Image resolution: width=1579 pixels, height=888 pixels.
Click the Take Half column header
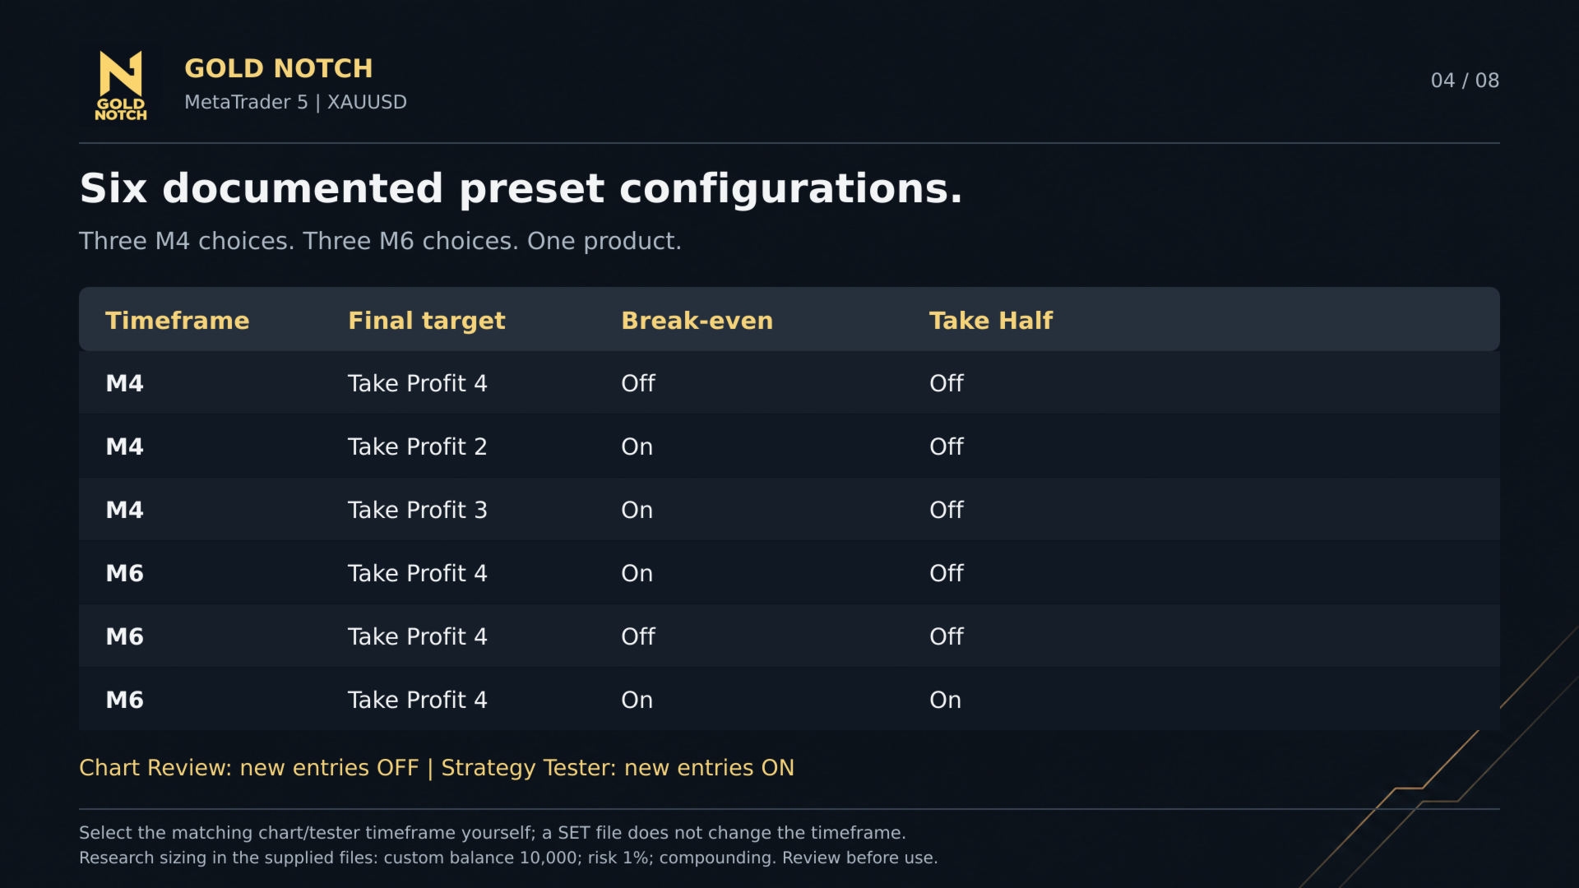[990, 321]
